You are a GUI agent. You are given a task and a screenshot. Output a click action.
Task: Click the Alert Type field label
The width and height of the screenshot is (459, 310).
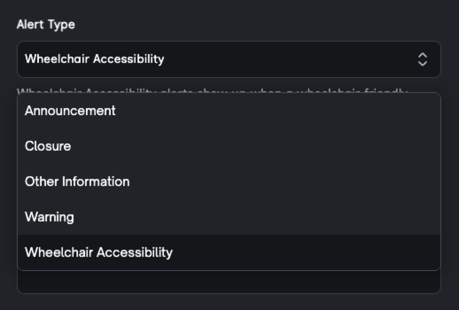(x=46, y=25)
